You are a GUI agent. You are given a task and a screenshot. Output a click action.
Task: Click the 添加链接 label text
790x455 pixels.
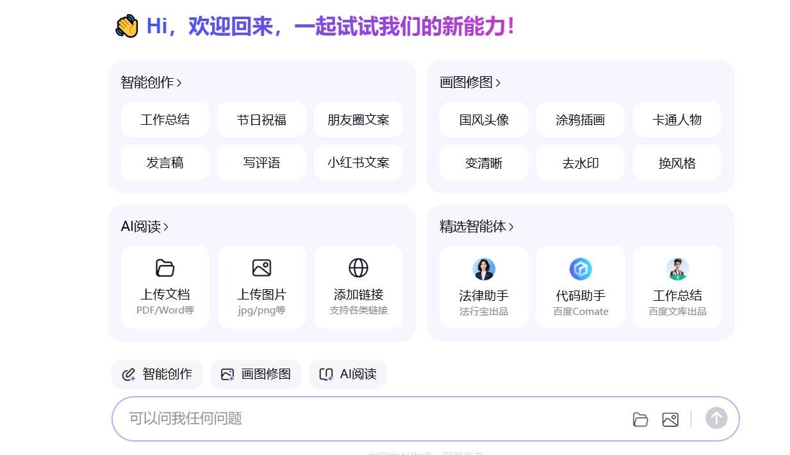[358, 294]
